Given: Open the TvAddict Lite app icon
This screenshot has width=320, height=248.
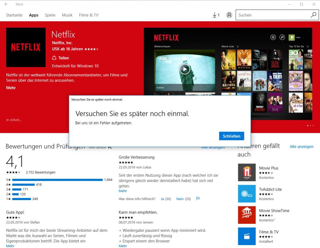Looking at the screenshot, I should click(x=247, y=194).
